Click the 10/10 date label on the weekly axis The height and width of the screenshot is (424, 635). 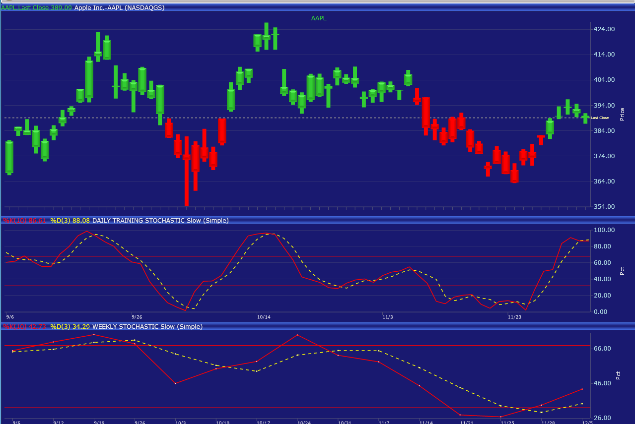point(222,422)
